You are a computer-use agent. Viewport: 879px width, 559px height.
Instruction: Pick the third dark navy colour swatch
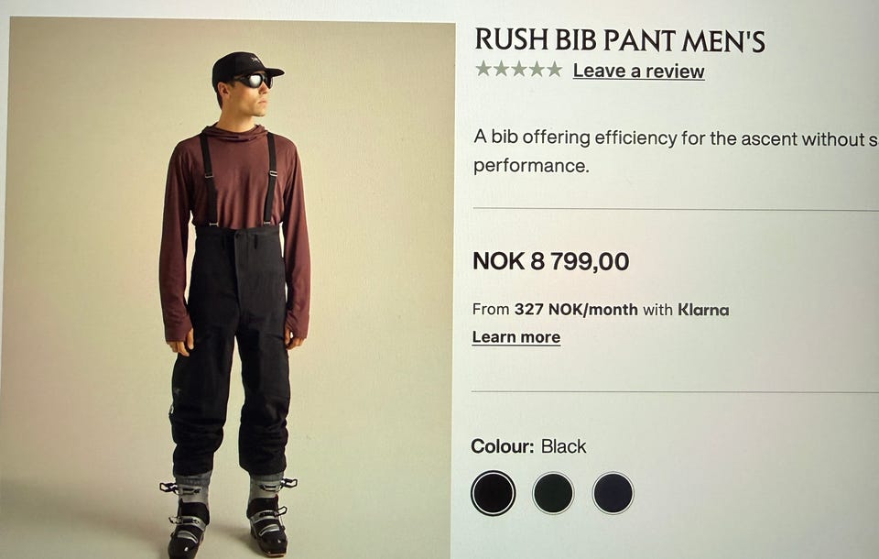[x=613, y=493]
